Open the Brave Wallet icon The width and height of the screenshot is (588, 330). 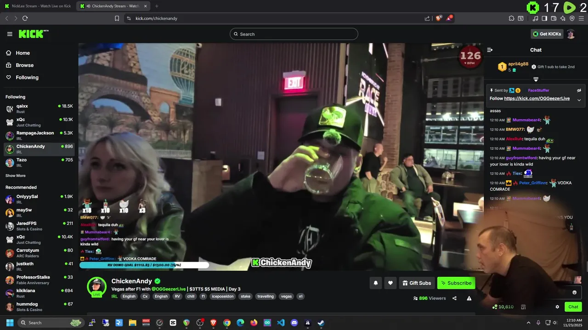coord(554,18)
